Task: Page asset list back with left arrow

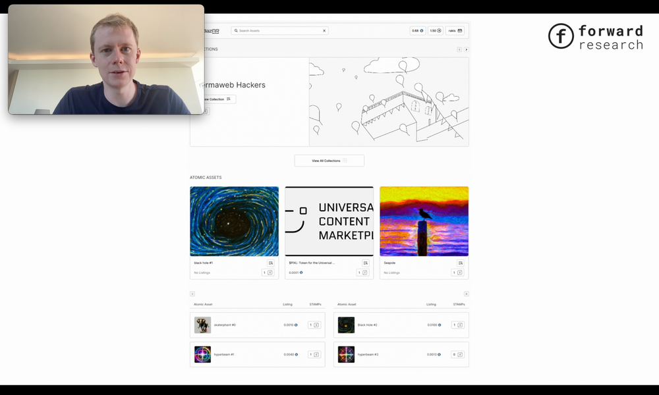Action: pyautogui.click(x=192, y=294)
